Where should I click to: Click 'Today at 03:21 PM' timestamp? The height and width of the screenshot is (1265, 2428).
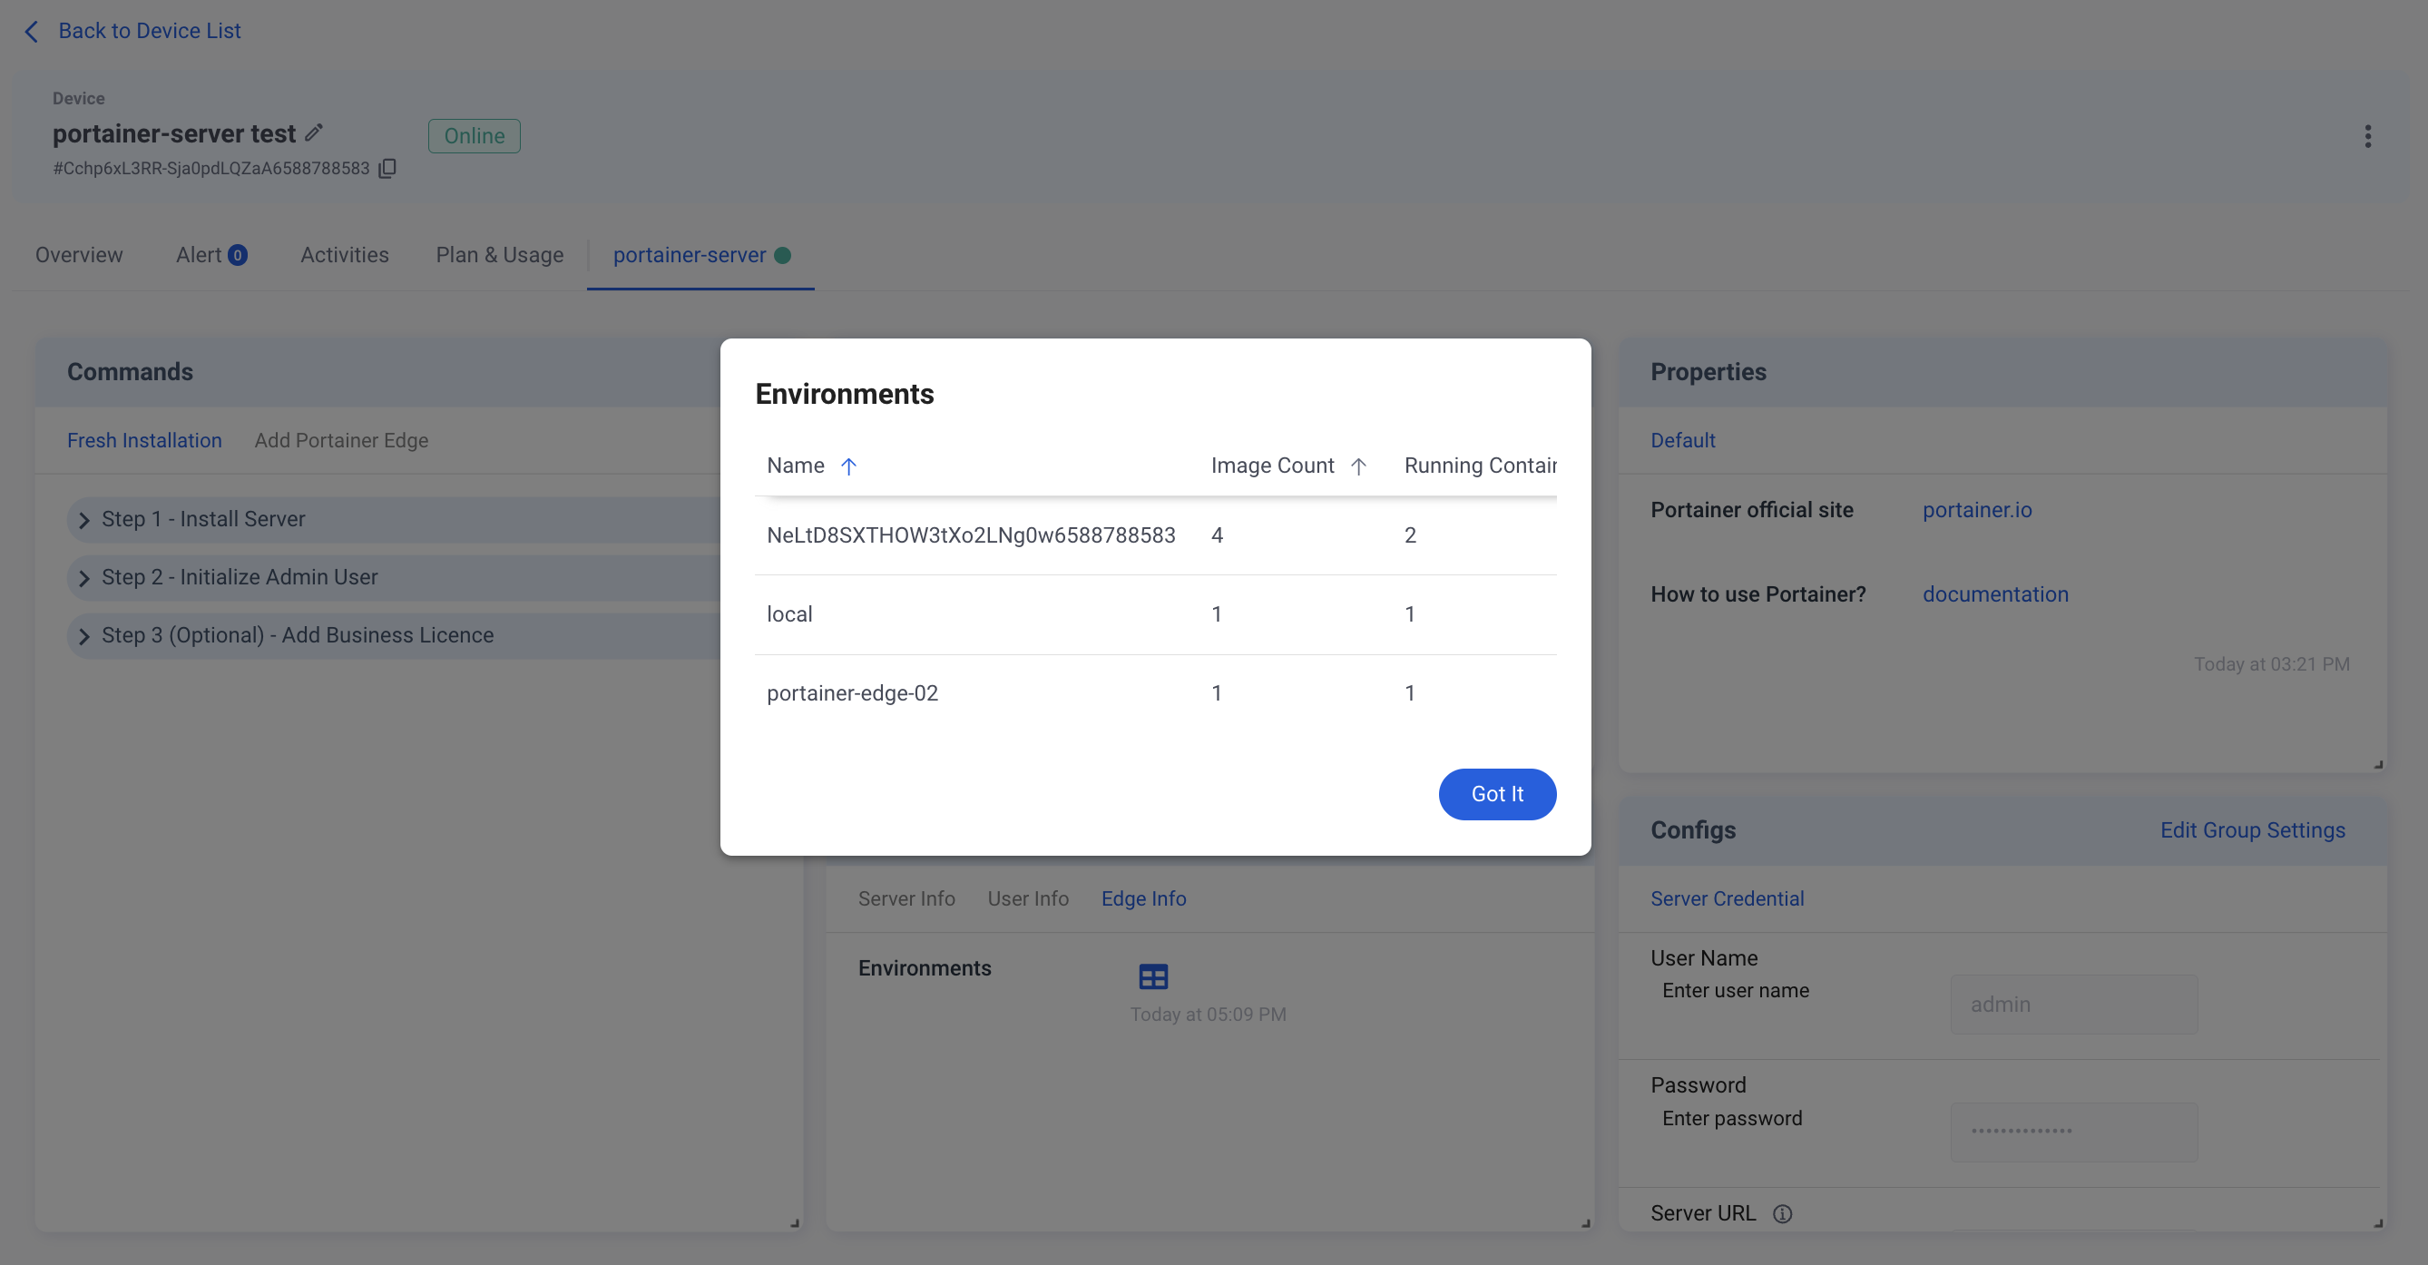tap(2271, 665)
